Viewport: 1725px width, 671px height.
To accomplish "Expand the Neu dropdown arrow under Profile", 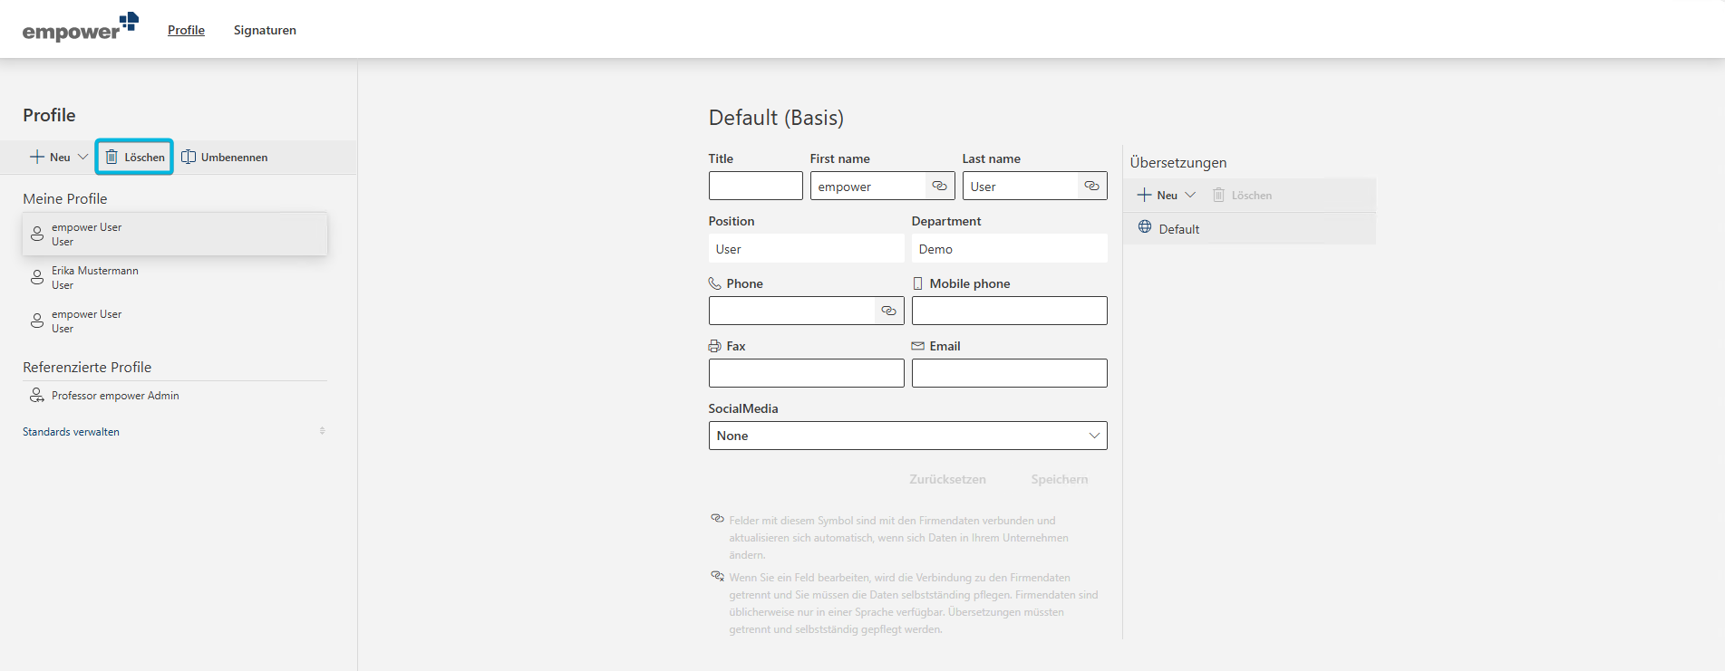I will pos(82,157).
